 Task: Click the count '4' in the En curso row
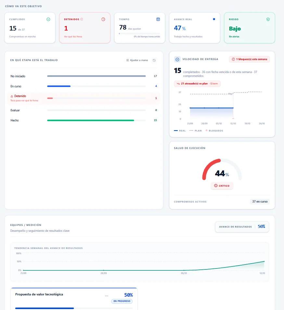[156, 86]
